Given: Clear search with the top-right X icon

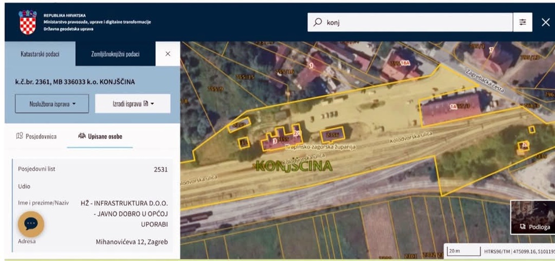Looking at the screenshot, I should tap(545, 22).
